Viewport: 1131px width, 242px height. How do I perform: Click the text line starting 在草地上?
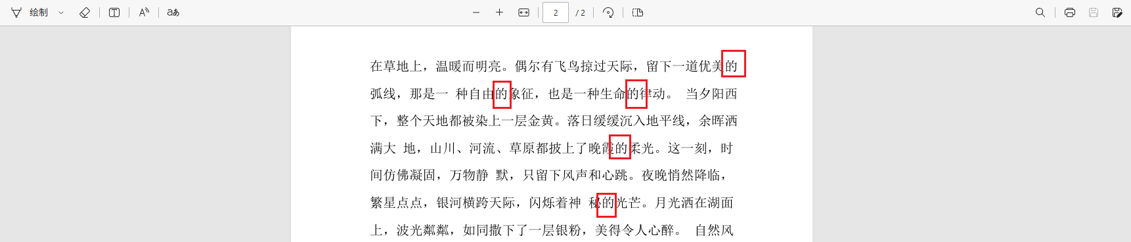point(554,66)
